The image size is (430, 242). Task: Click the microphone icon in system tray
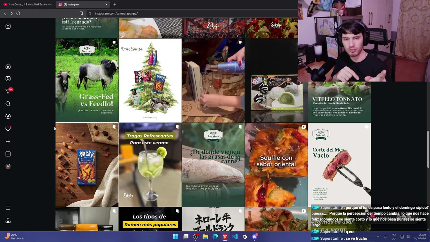385,237
